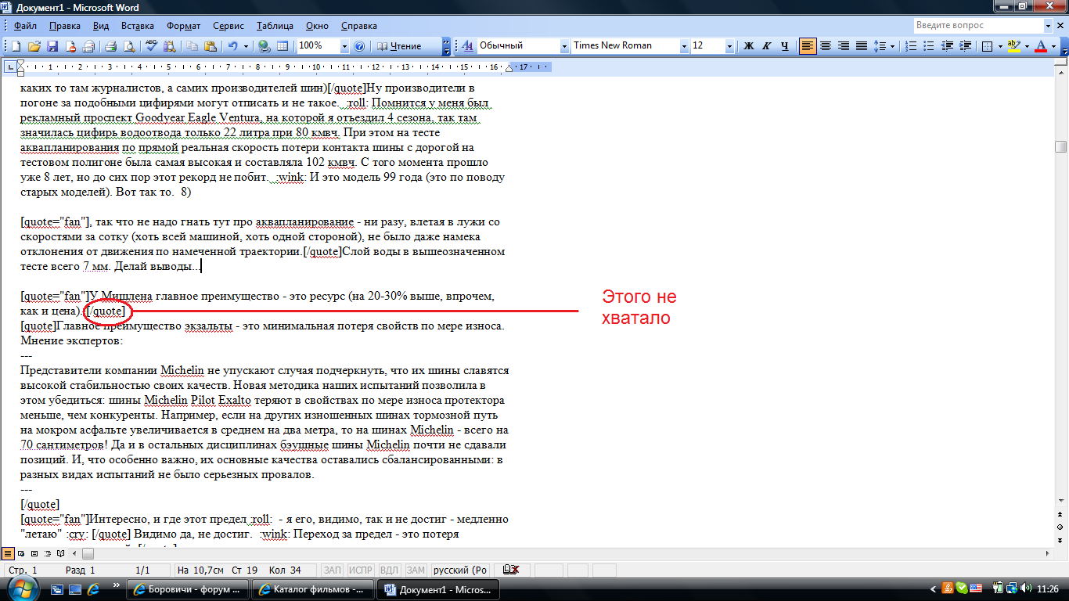Switch to Чтение reading layout
The width and height of the screenshot is (1069, 601).
click(401, 46)
